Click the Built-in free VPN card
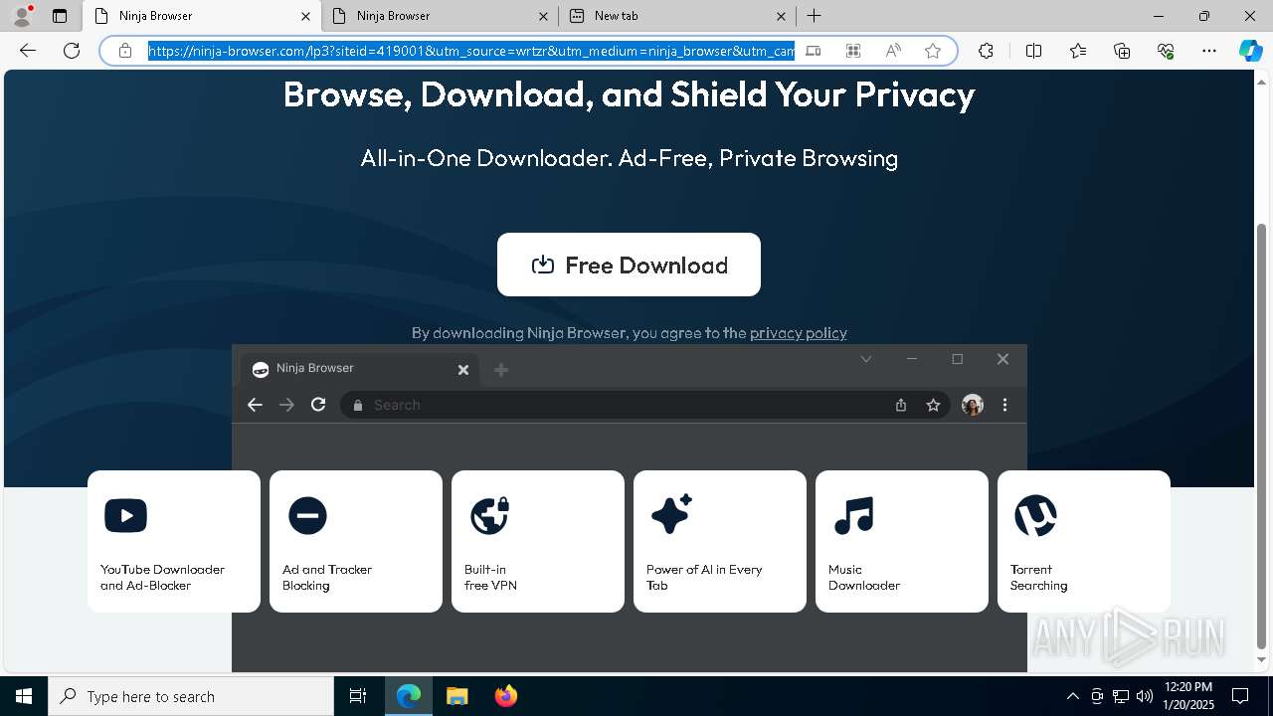This screenshot has width=1273, height=716. coord(538,541)
